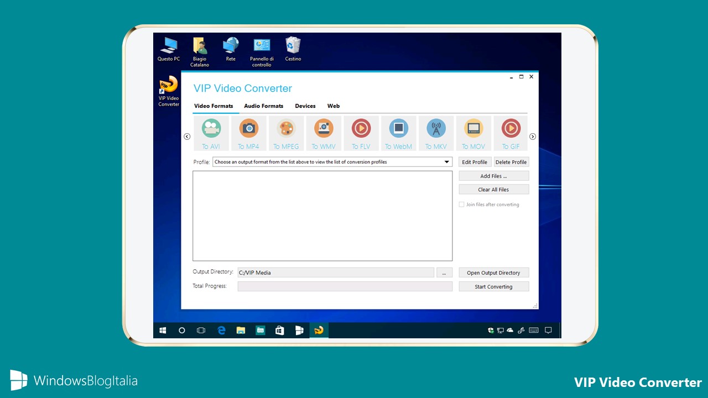
Task: Switch to the Video Formats tab
Action: (214, 106)
